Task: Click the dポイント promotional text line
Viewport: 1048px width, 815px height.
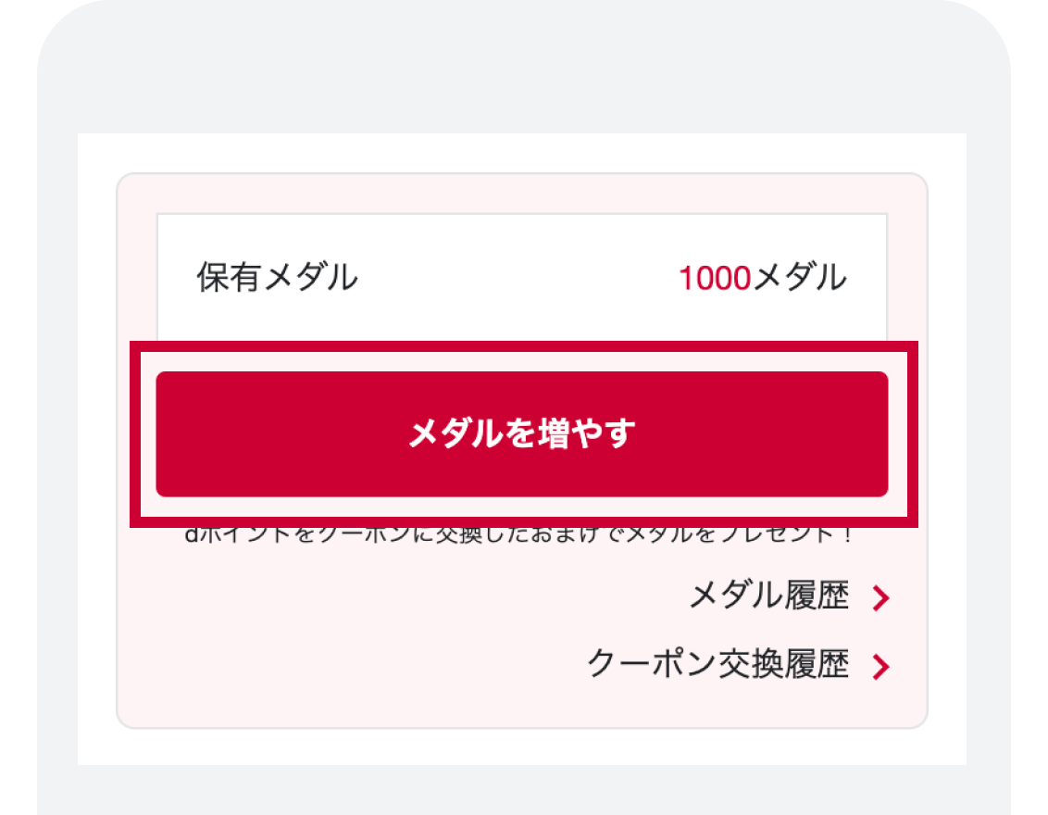Action: [518, 535]
